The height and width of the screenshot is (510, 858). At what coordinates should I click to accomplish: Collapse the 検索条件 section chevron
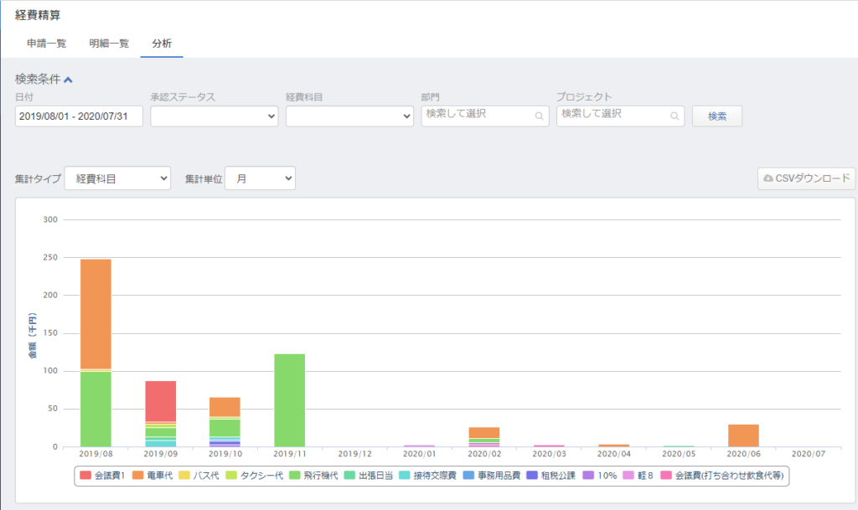click(69, 80)
